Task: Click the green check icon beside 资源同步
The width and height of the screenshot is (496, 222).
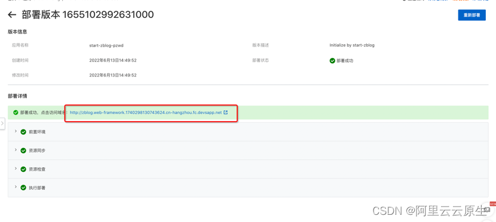Action: point(23,150)
